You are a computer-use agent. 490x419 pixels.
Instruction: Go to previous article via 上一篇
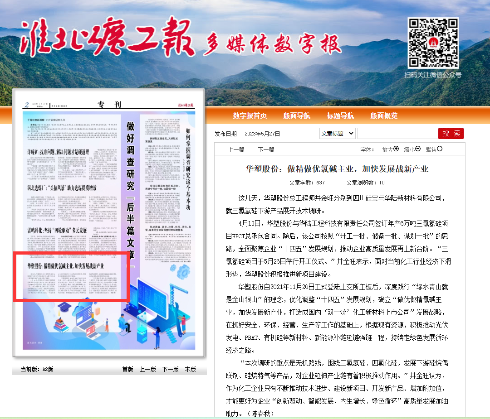[236, 149]
